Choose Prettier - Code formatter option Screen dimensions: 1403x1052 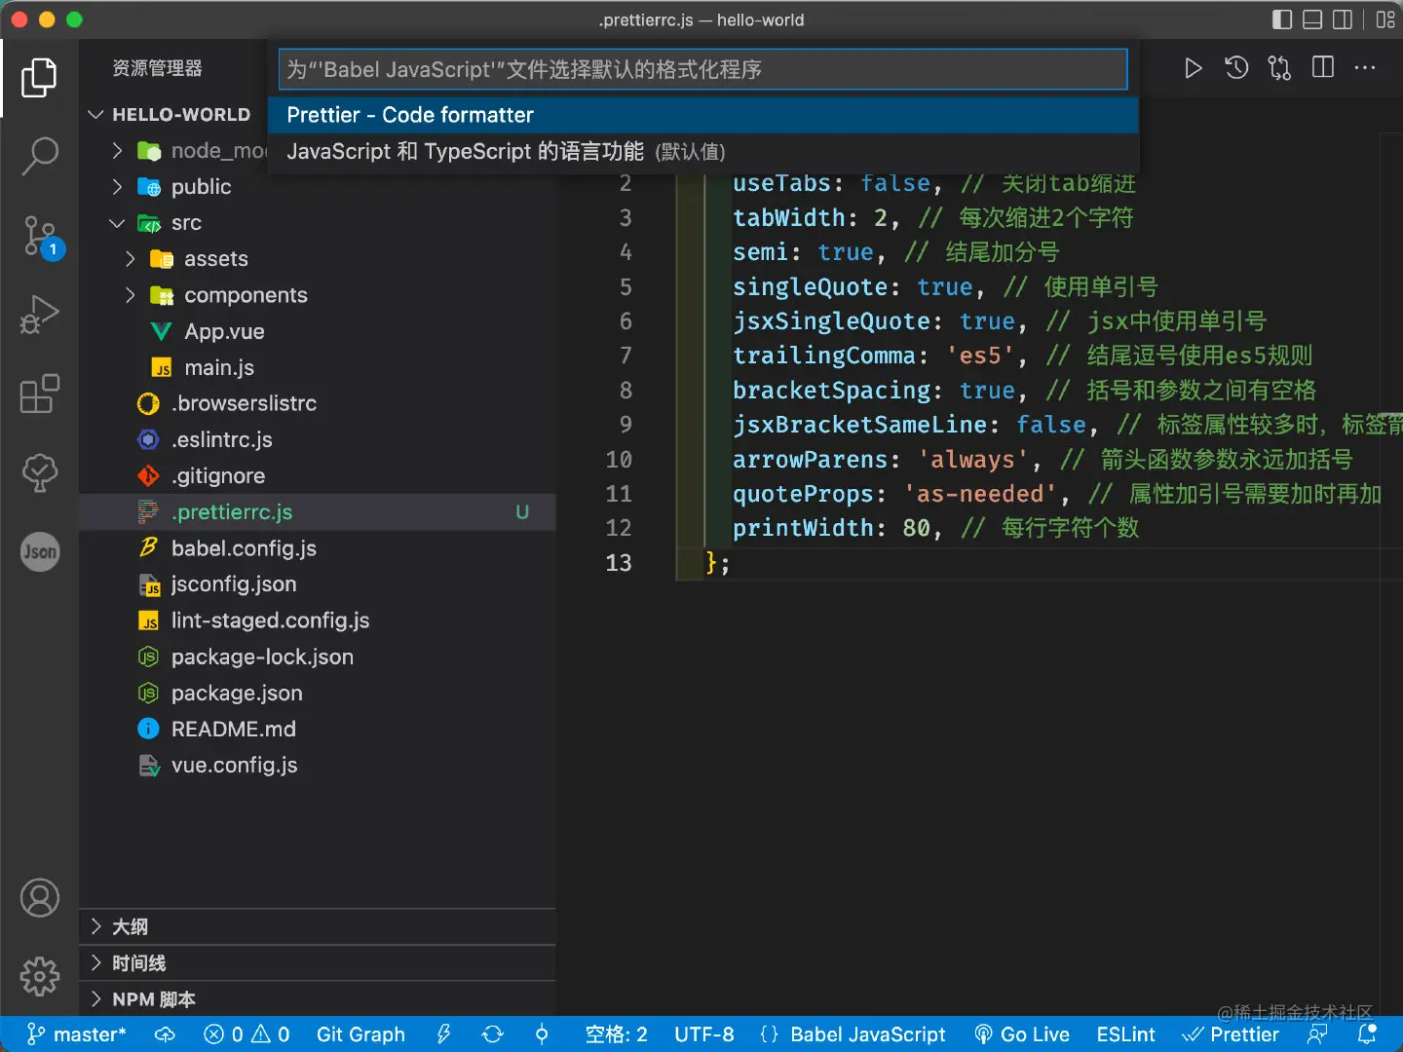[x=702, y=115]
